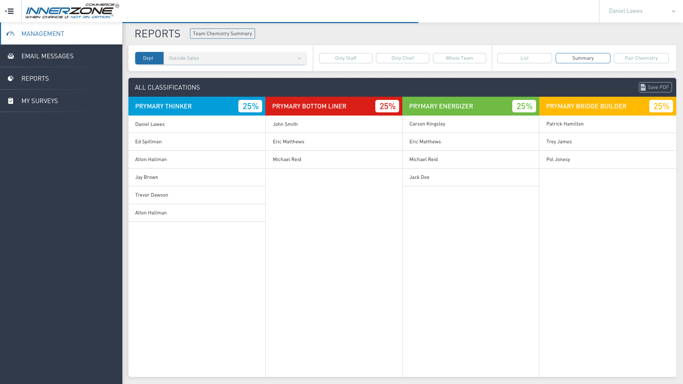The width and height of the screenshot is (683, 384).
Task: Click the Reports pie chart icon
Action: 11,79
